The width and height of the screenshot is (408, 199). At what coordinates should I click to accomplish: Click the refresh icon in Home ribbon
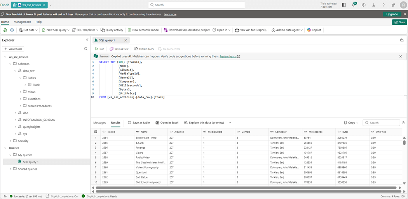pyautogui.click(x=5, y=30)
